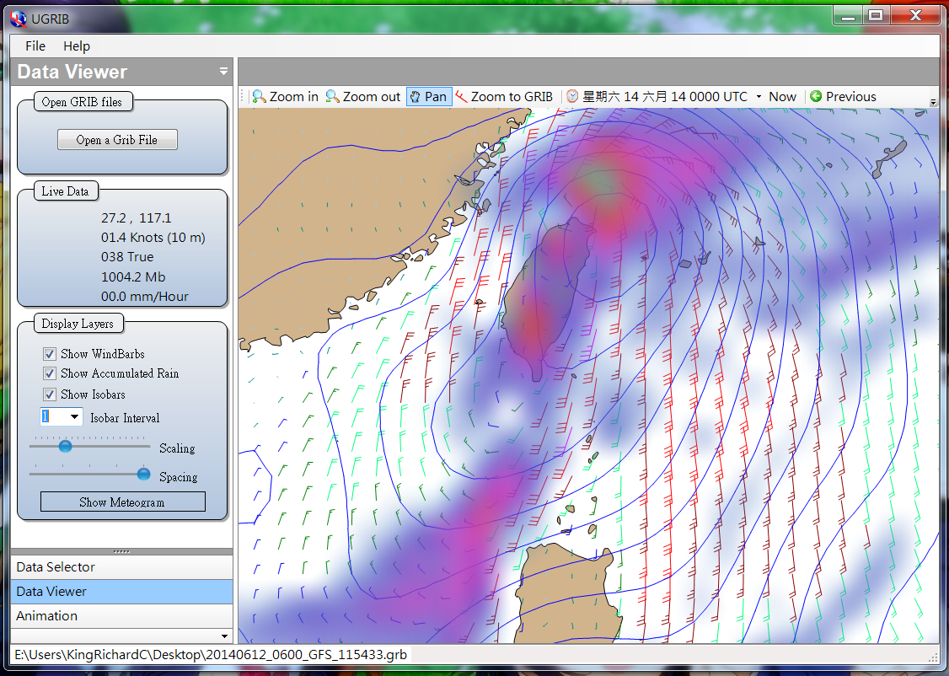The image size is (949, 676).
Task: Open the Data Viewer panel header dropdown
Action: 223,72
